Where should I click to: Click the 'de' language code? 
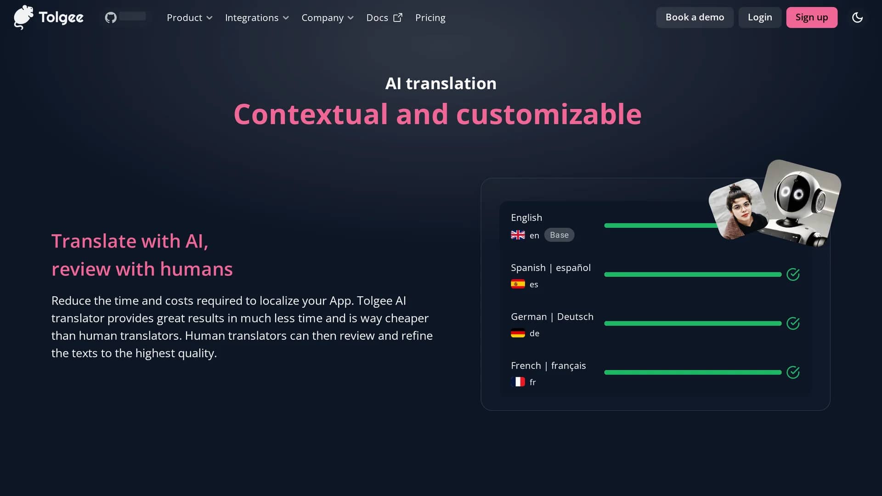pos(534,333)
